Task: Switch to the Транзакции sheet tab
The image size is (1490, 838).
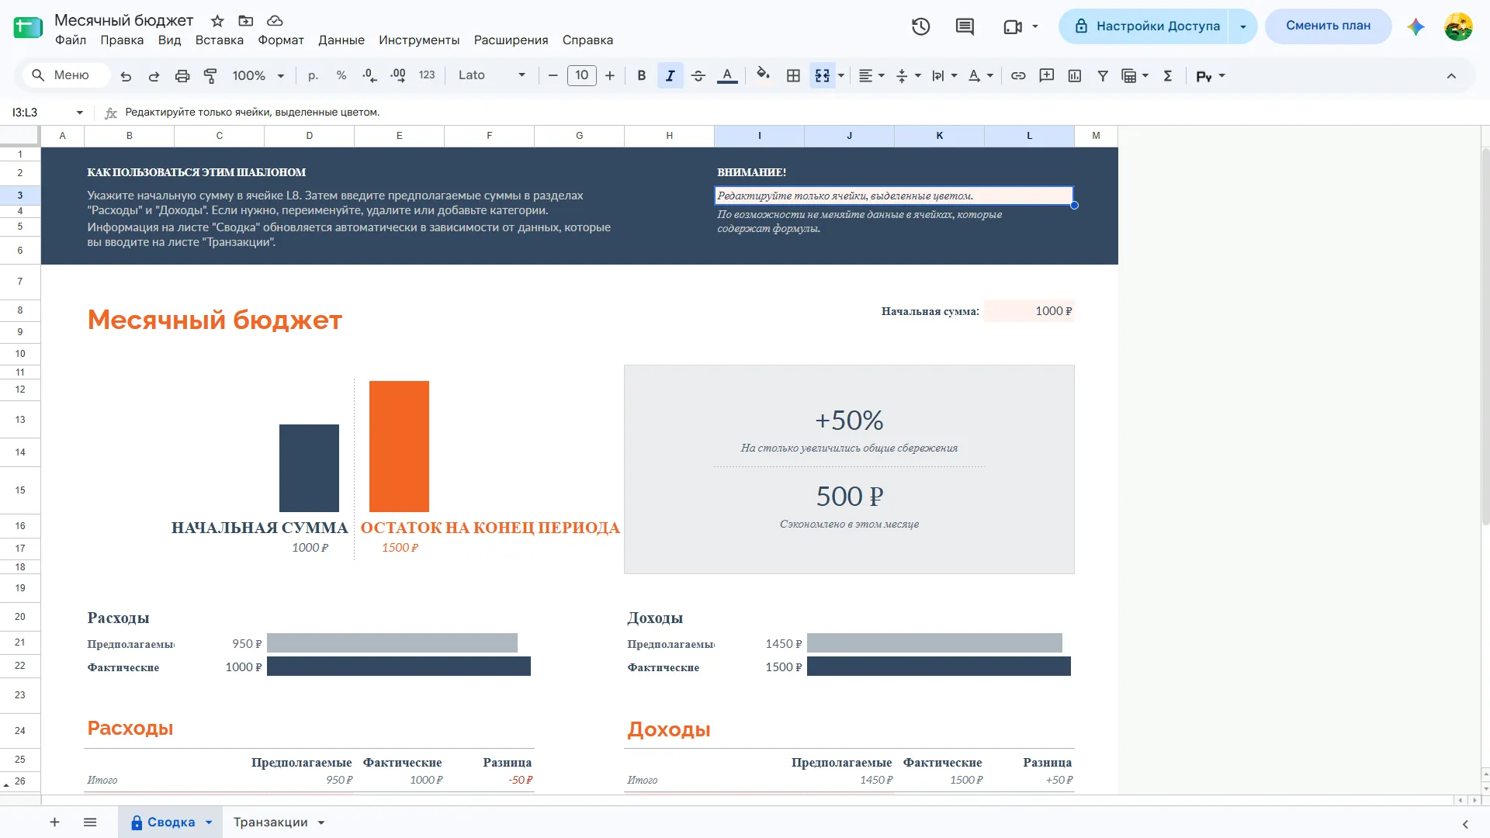Action: point(271,822)
